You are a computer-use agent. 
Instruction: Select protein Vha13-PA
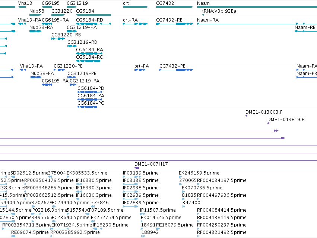coord(23,70)
